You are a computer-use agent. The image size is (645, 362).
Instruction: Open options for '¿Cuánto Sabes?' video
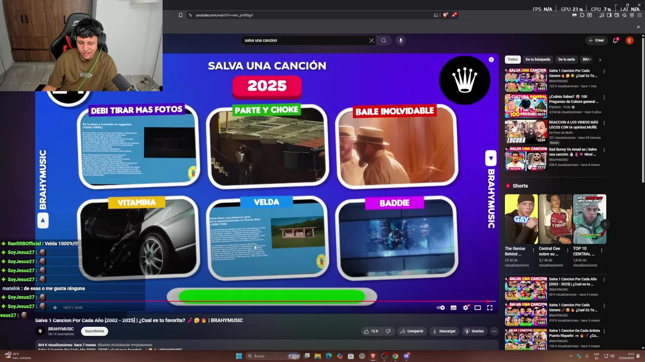604,97
